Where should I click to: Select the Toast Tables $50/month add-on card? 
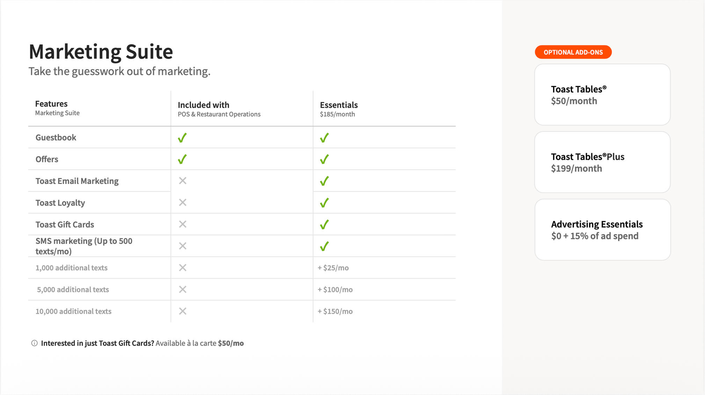click(602, 95)
